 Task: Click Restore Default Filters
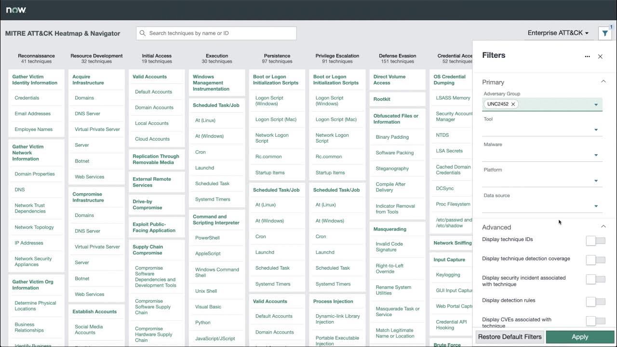point(510,336)
